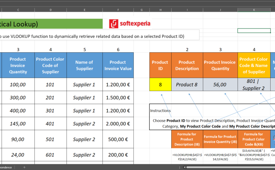This screenshot has height=170, width=275.
Task: Select invoice value '200,00 €'
Action: 118,155
